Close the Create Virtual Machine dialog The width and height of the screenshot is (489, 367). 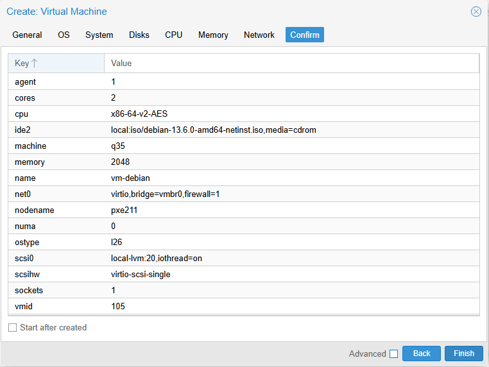[476, 12]
